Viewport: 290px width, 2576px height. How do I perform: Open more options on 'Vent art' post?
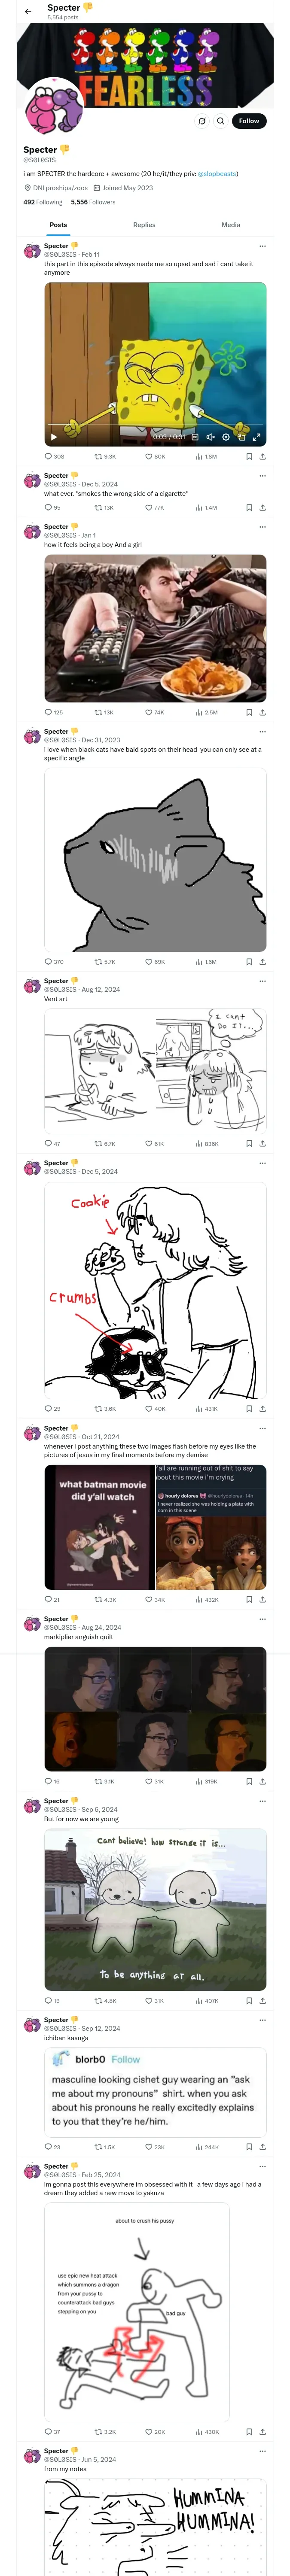[262, 981]
